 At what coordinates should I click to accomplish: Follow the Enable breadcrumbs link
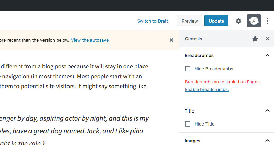click(207, 89)
